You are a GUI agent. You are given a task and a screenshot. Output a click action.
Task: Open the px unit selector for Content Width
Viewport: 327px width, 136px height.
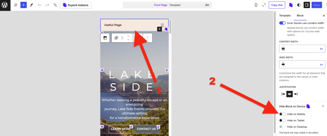click(321, 49)
